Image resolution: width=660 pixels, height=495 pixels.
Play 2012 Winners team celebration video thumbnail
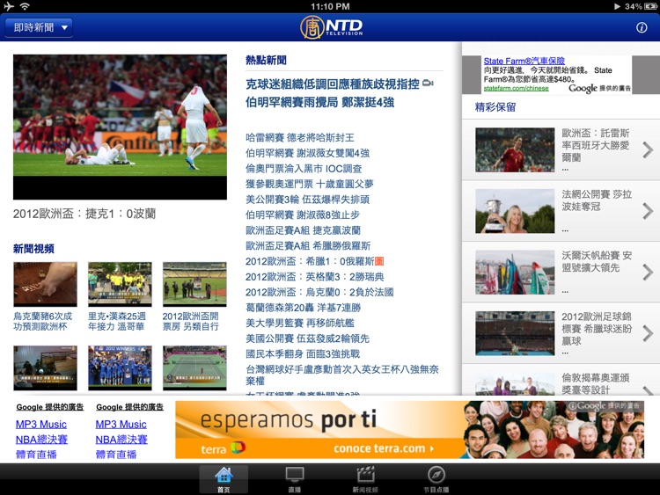tap(120, 368)
